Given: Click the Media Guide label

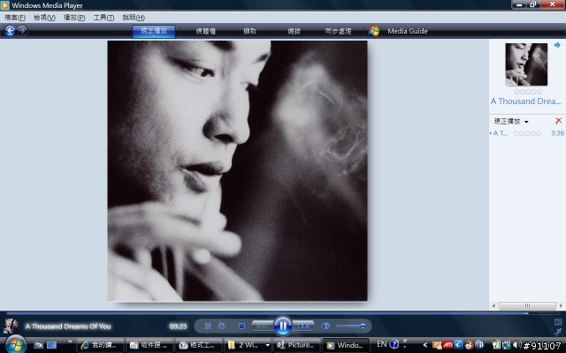Looking at the screenshot, I should tap(408, 31).
